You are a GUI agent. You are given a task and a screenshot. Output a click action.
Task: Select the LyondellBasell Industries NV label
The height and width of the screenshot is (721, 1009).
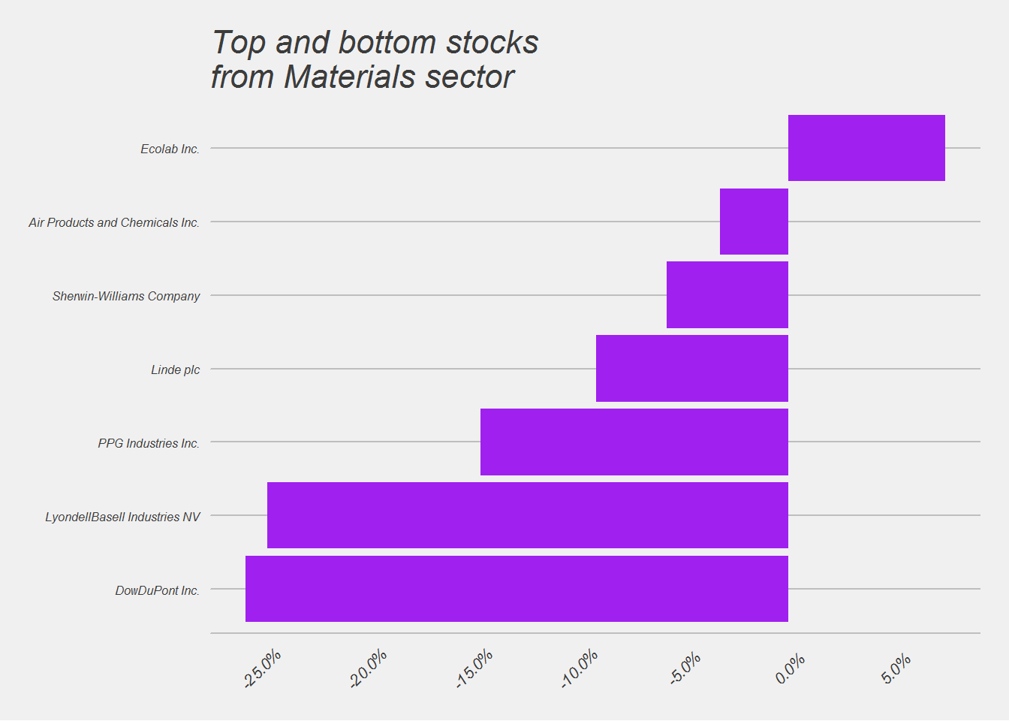pos(122,517)
